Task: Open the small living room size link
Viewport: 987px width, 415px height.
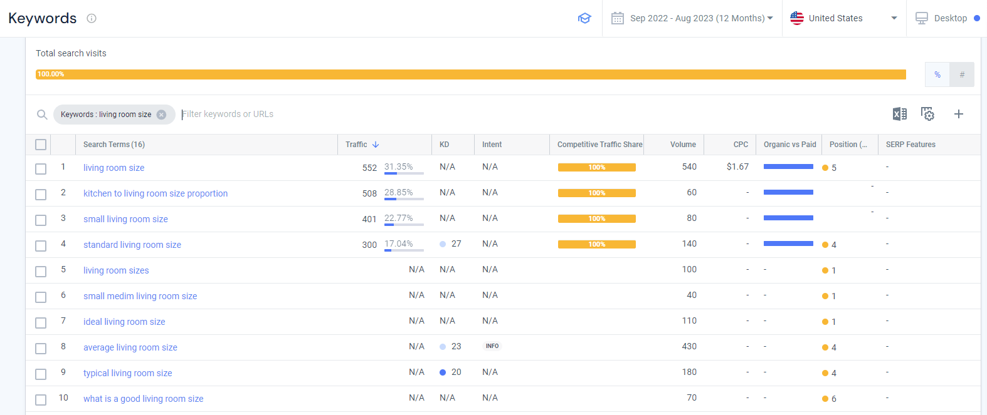Action: [125, 219]
